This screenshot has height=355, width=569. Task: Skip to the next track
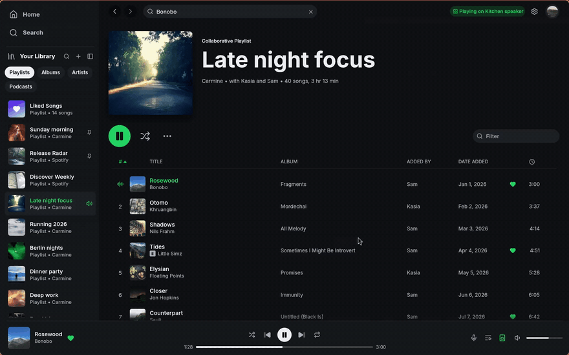coord(301,335)
